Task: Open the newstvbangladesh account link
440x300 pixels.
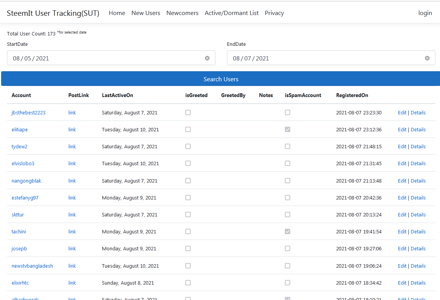Action: click(32, 266)
